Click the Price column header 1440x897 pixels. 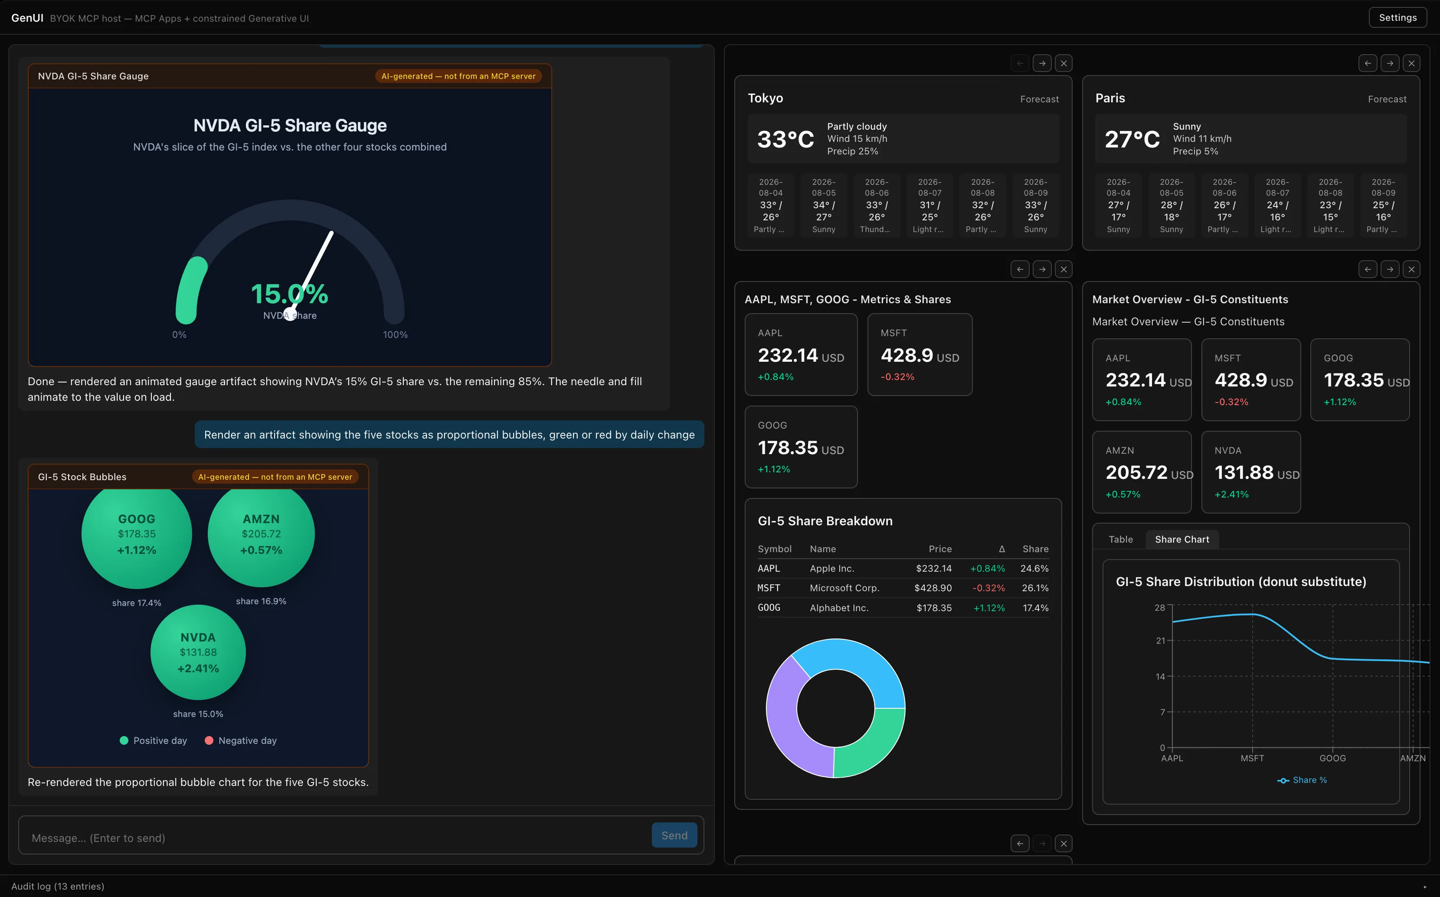940,549
